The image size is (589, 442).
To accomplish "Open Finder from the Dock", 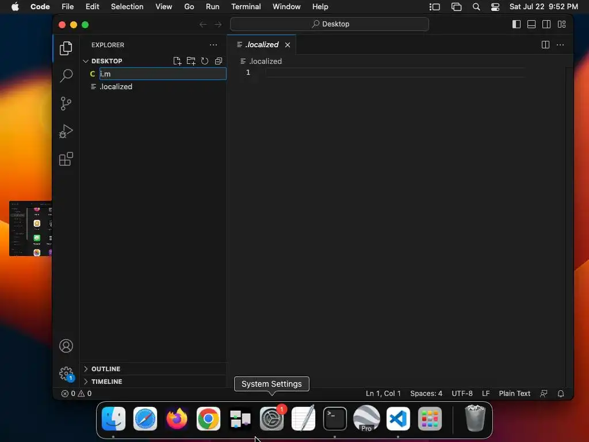I will coord(113,419).
